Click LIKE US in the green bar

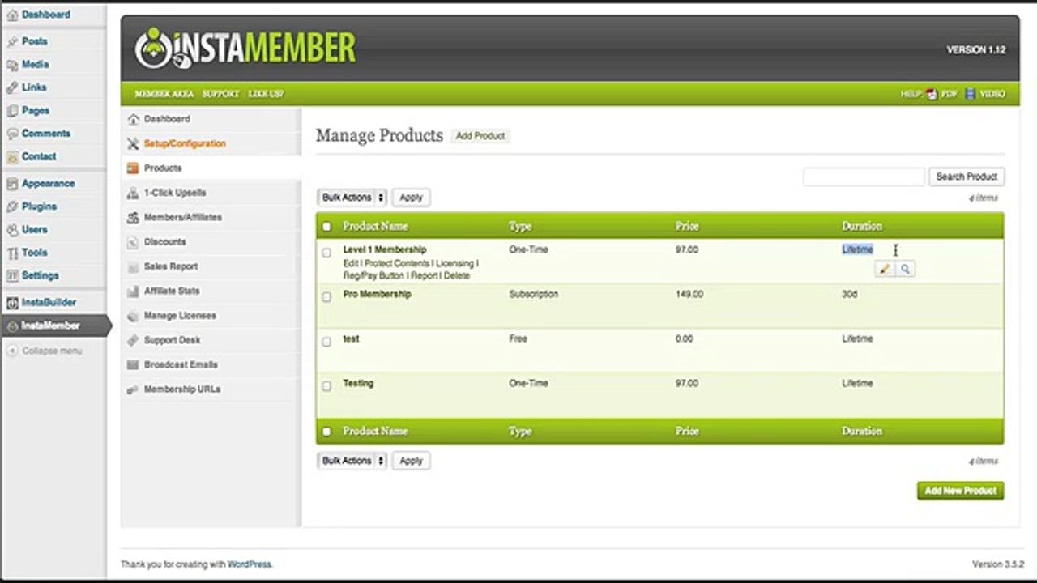(x=266, y=94)
